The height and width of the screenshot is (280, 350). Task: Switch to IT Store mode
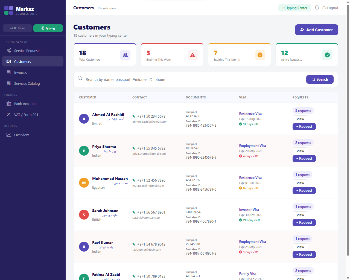(x=17, y=28)
